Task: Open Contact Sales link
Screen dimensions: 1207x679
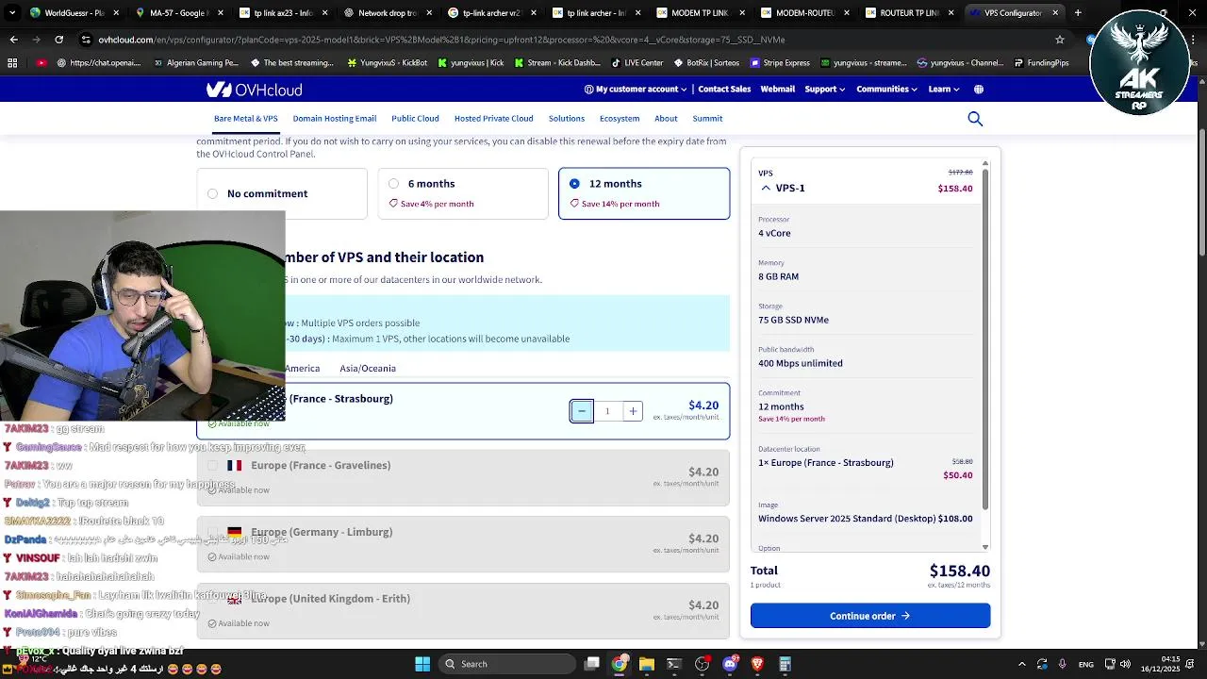Action: 724,90
